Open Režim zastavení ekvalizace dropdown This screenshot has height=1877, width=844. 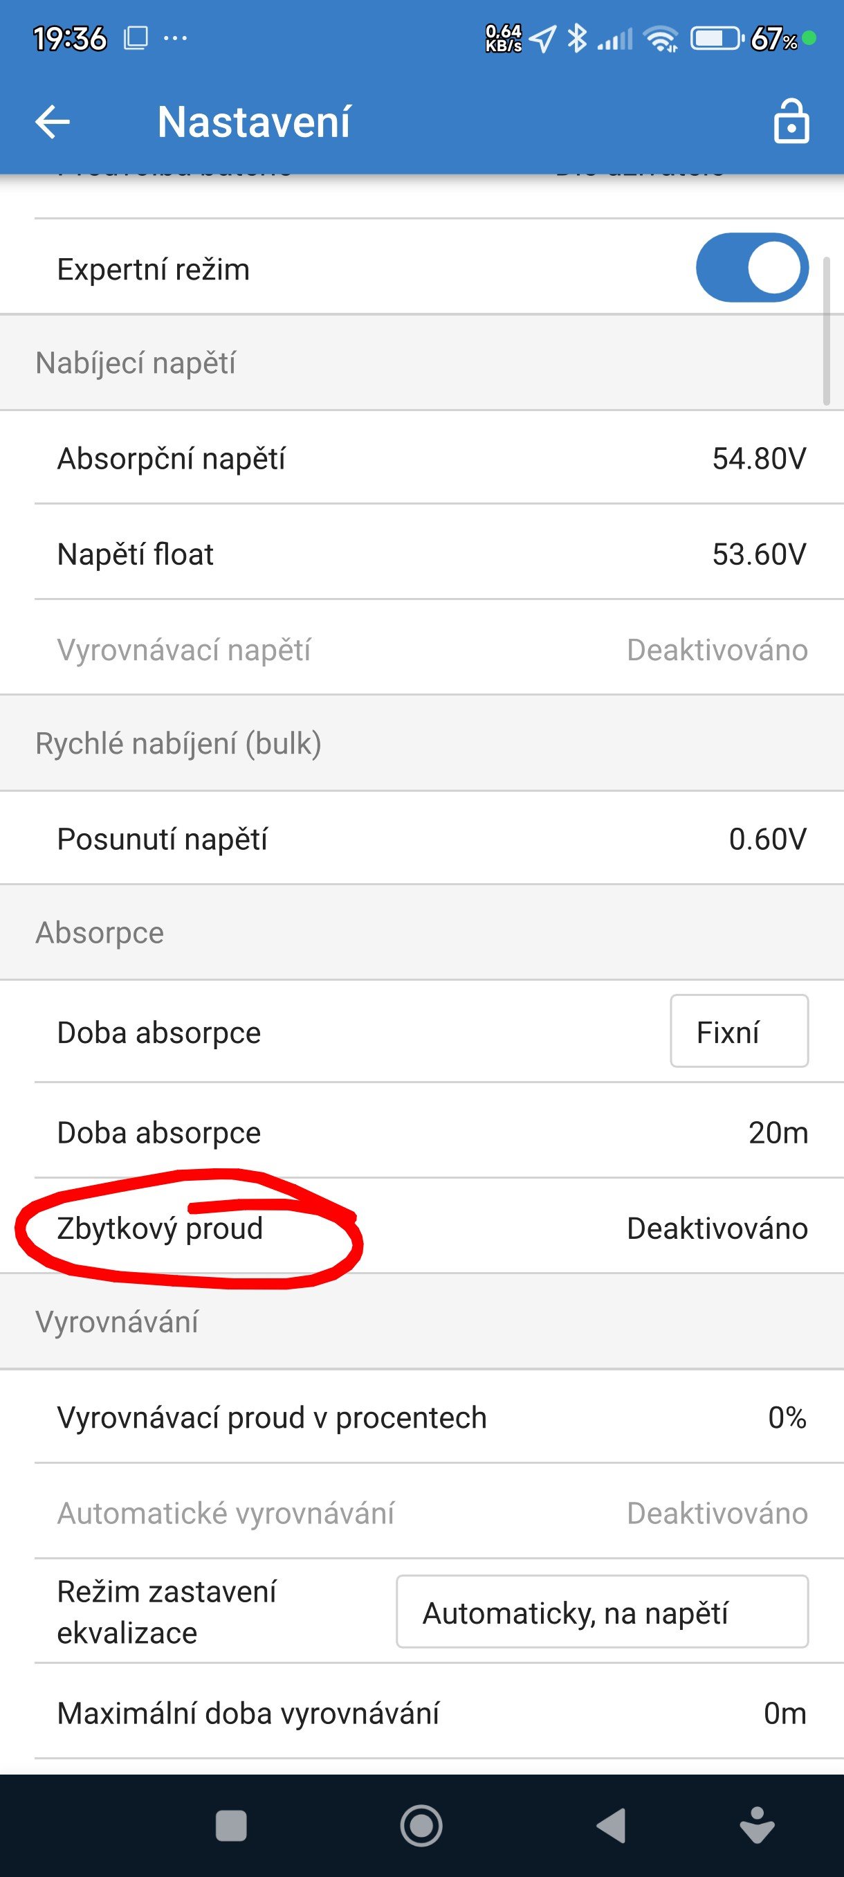tap(603, 1612)
